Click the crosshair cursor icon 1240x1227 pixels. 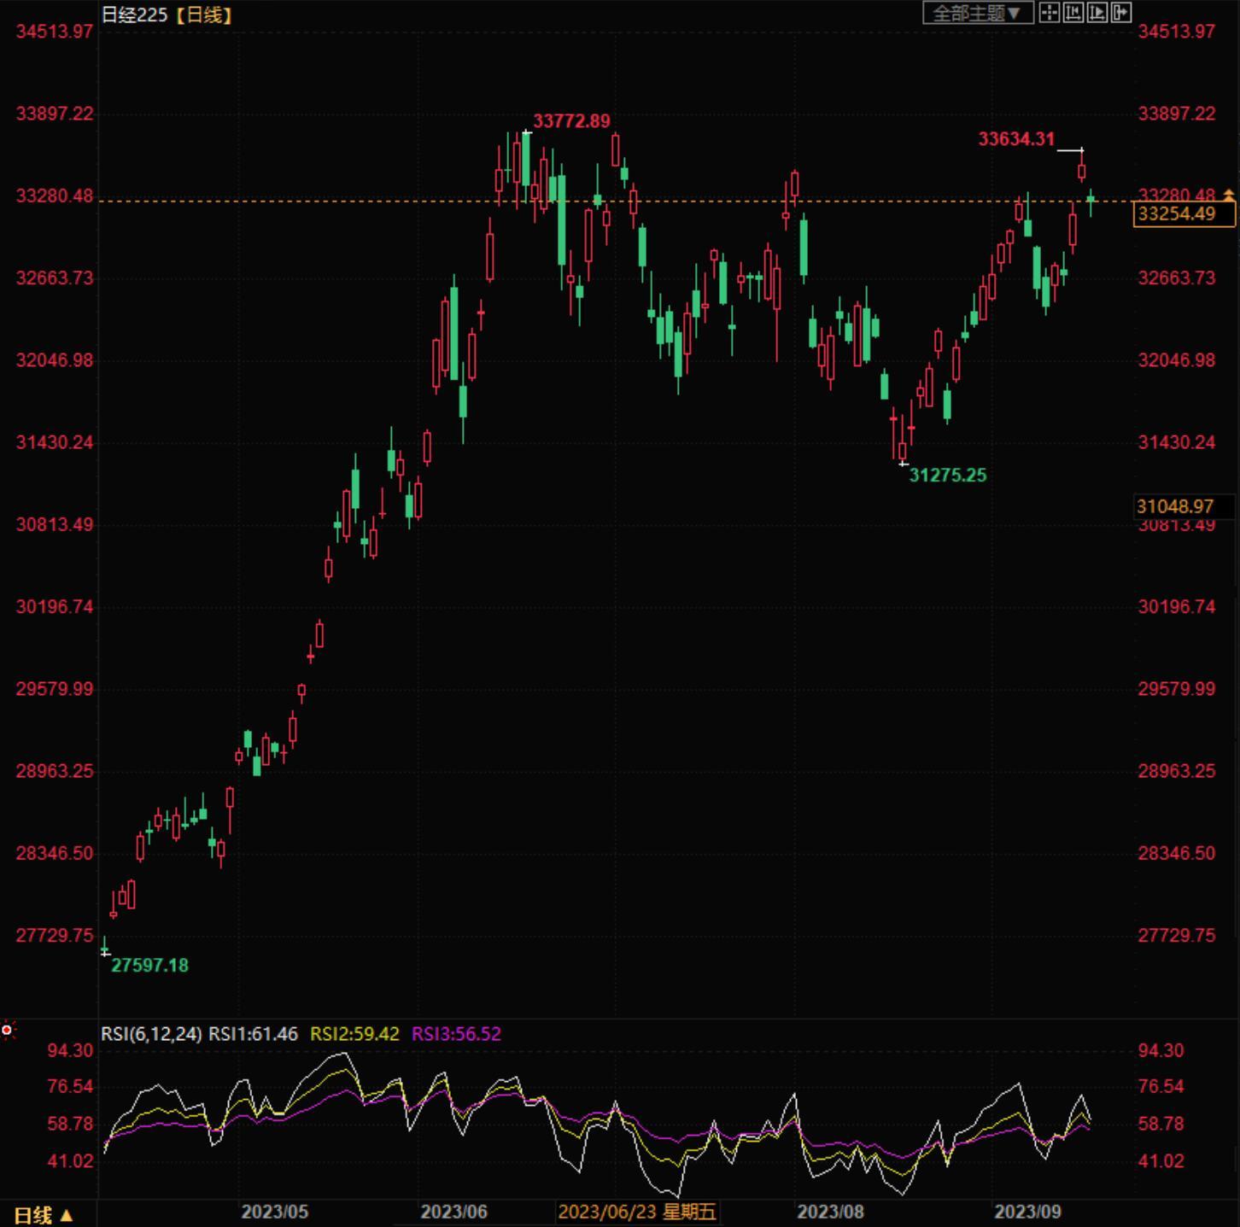coord(1050,13)
